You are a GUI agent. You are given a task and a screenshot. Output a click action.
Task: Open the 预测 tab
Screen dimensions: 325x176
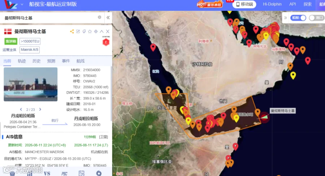51,61
